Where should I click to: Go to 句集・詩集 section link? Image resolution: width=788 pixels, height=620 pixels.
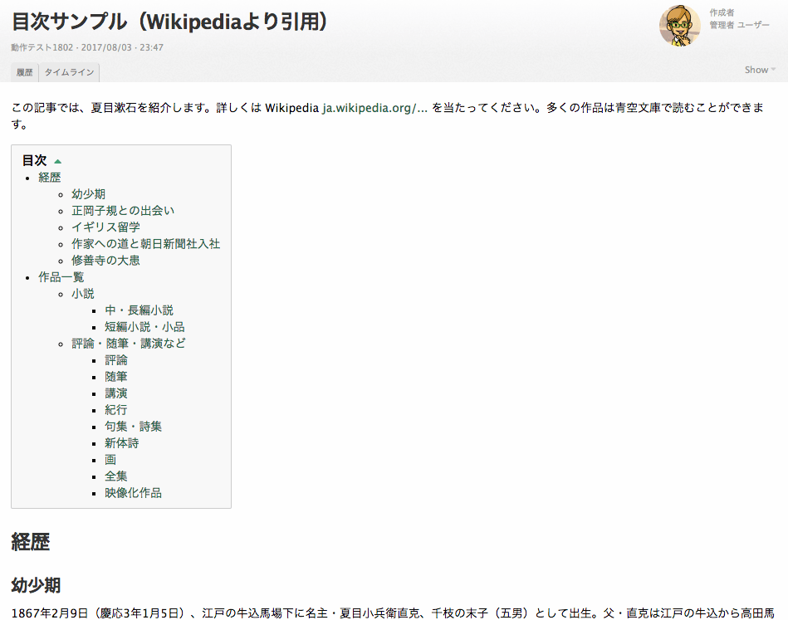[133, 426]
